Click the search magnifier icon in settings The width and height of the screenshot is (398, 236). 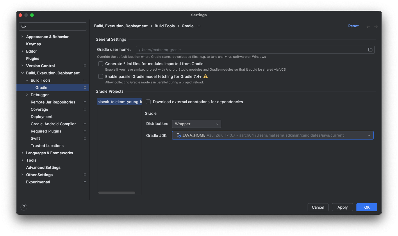[23, 26]
